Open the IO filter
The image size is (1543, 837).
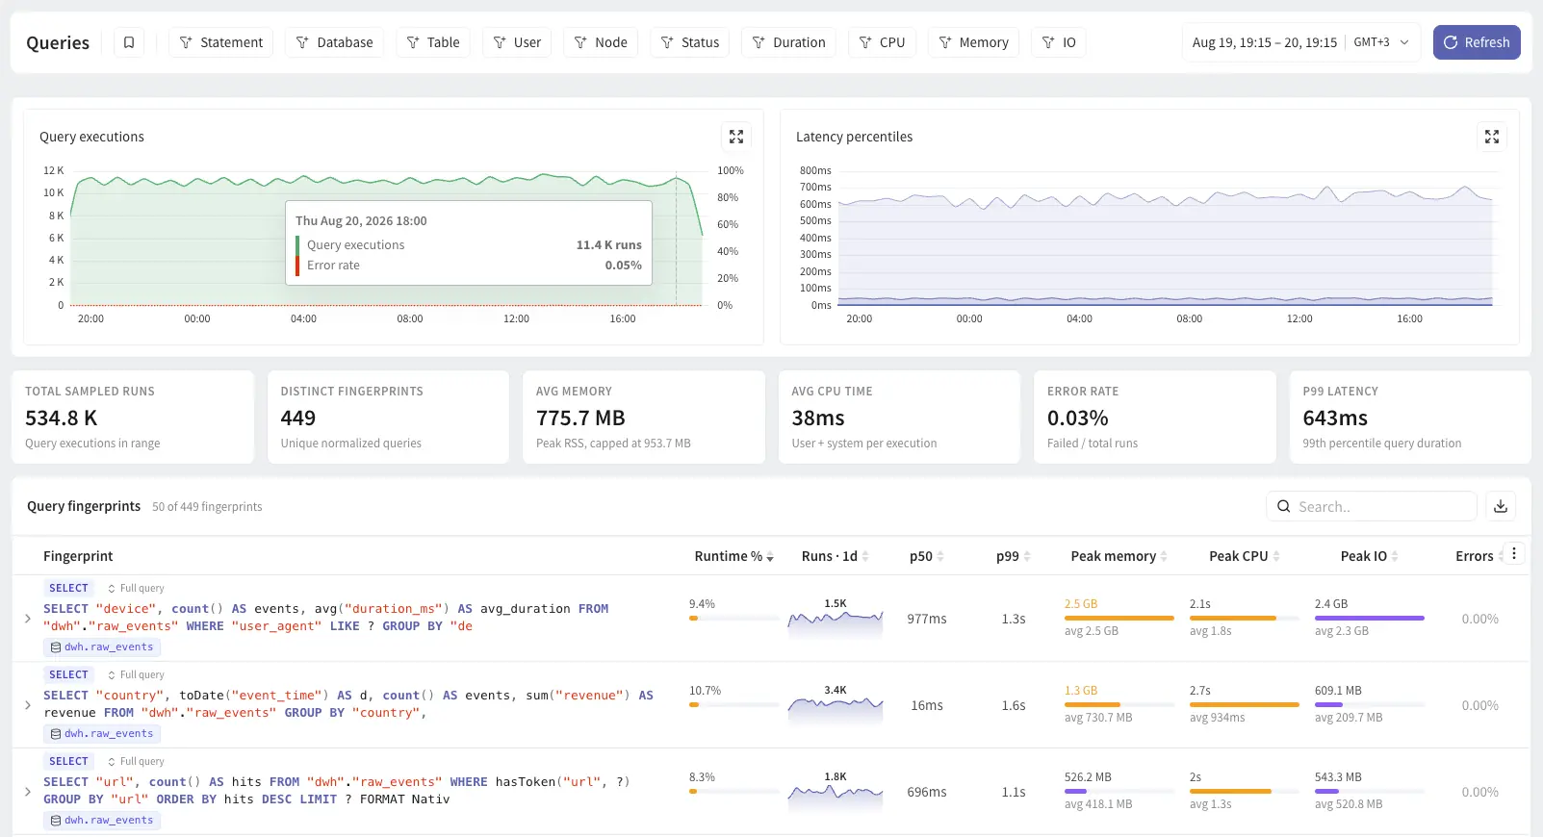click(1059, 42)
